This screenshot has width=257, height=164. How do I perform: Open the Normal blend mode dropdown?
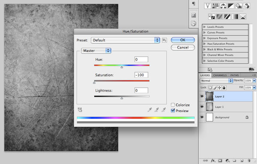[x=216, y=81]
